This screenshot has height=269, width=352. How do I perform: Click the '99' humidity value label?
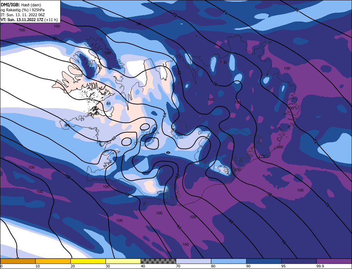click(x=139, y=24)
